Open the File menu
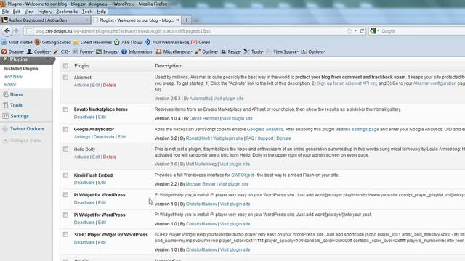Viewport: 465px width, 261px height. click(5, 12)
